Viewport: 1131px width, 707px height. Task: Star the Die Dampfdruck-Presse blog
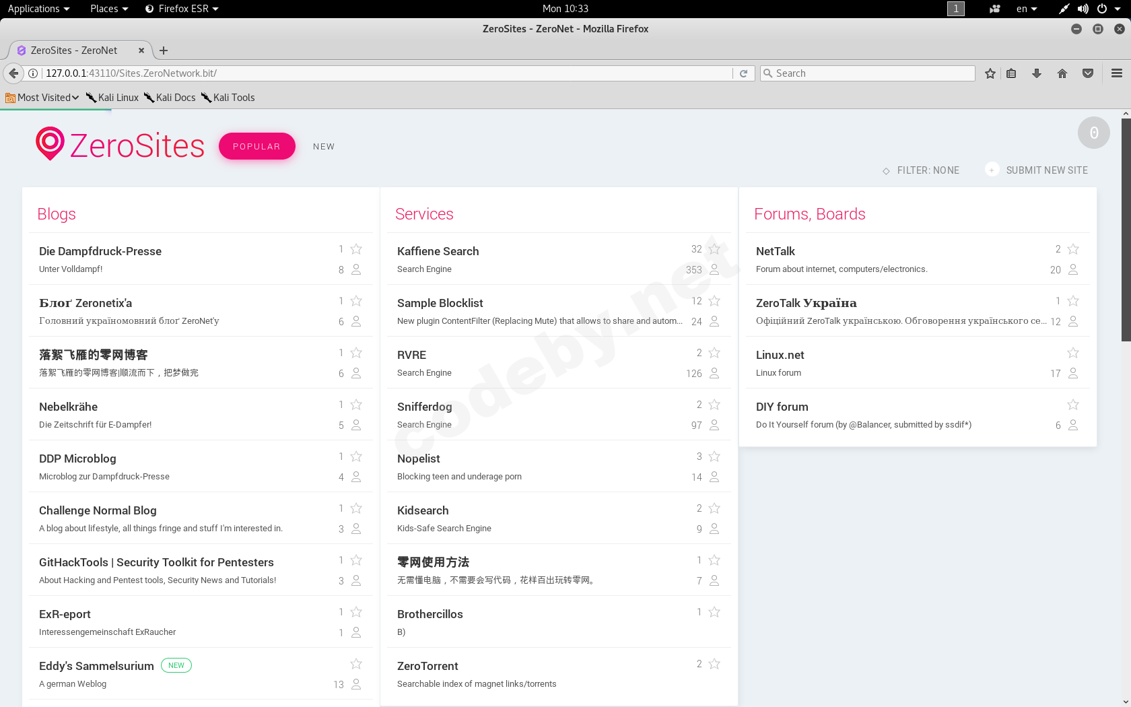click(356, 248)
